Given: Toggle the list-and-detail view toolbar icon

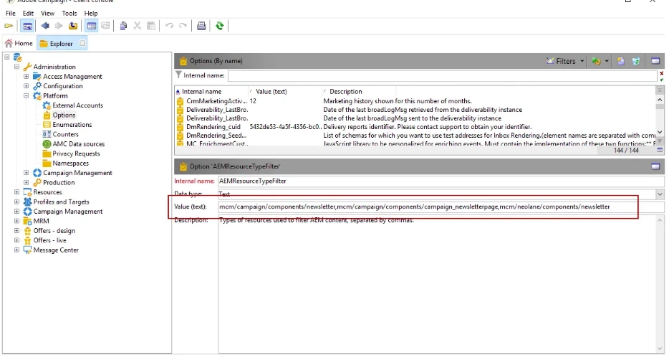Looking at the screenshot, I should click(91, 26).
